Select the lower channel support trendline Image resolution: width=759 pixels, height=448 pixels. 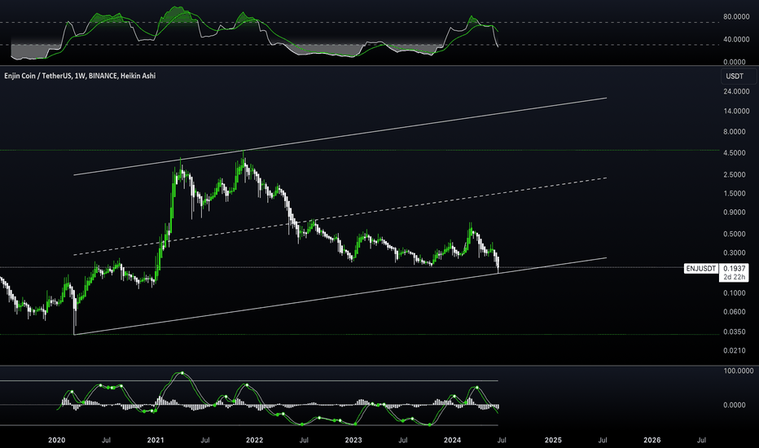(339, 296)
